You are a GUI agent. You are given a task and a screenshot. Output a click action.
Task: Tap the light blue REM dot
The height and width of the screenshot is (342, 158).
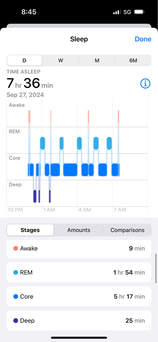[16, 272]
